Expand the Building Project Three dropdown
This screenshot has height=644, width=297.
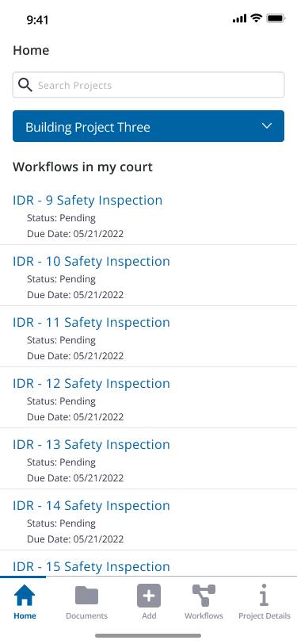pyautogui.click(x=149, y=126)
